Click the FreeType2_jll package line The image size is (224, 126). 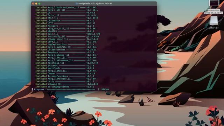(x=66, y=63)
